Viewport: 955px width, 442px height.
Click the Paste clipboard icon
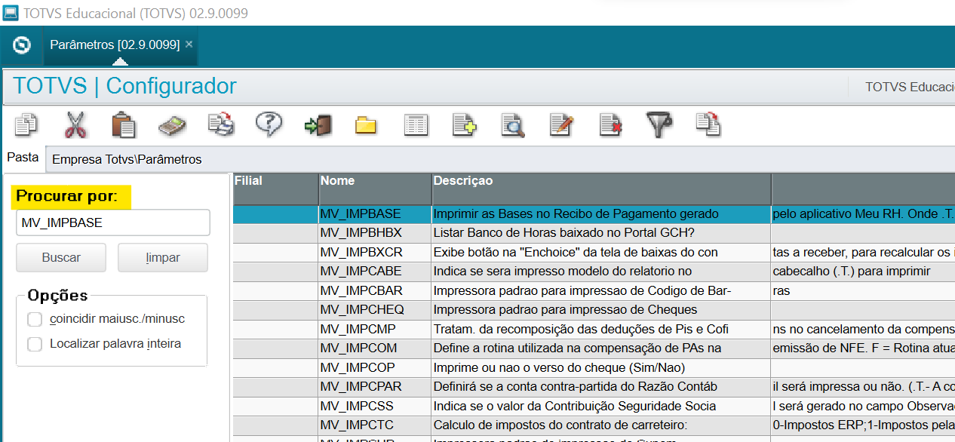click(x=123, y=124)
